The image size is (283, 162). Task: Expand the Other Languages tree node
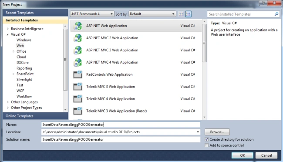click(8, 102)
